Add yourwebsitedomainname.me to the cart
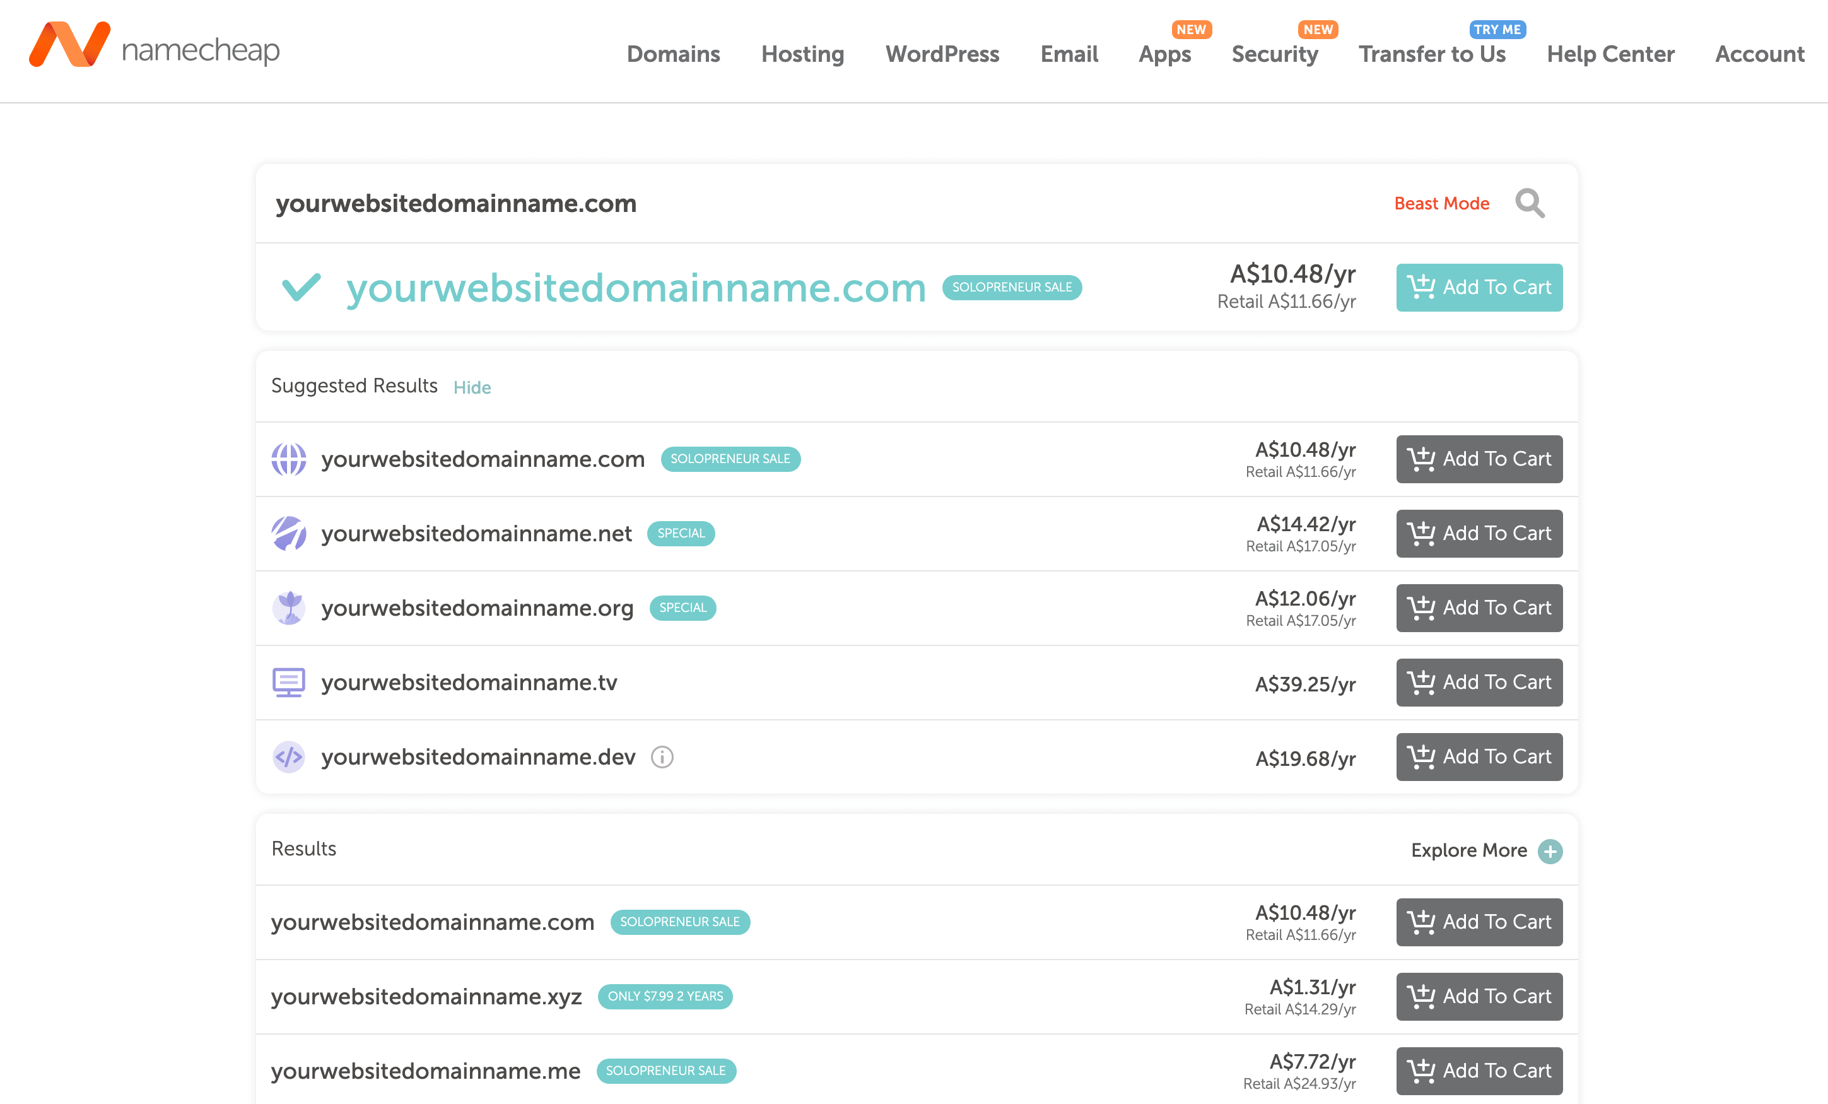 (1479, 1071)
